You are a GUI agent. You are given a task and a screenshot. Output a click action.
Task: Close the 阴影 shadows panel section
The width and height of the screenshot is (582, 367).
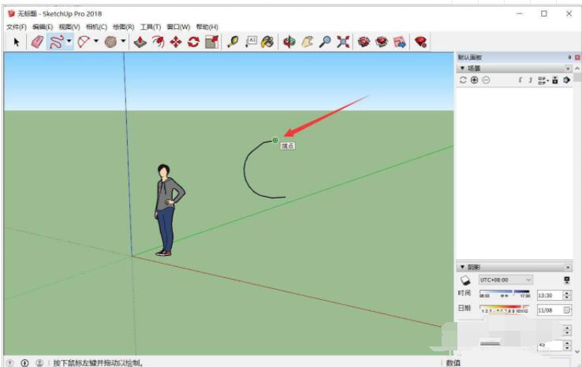click(569, 267)
